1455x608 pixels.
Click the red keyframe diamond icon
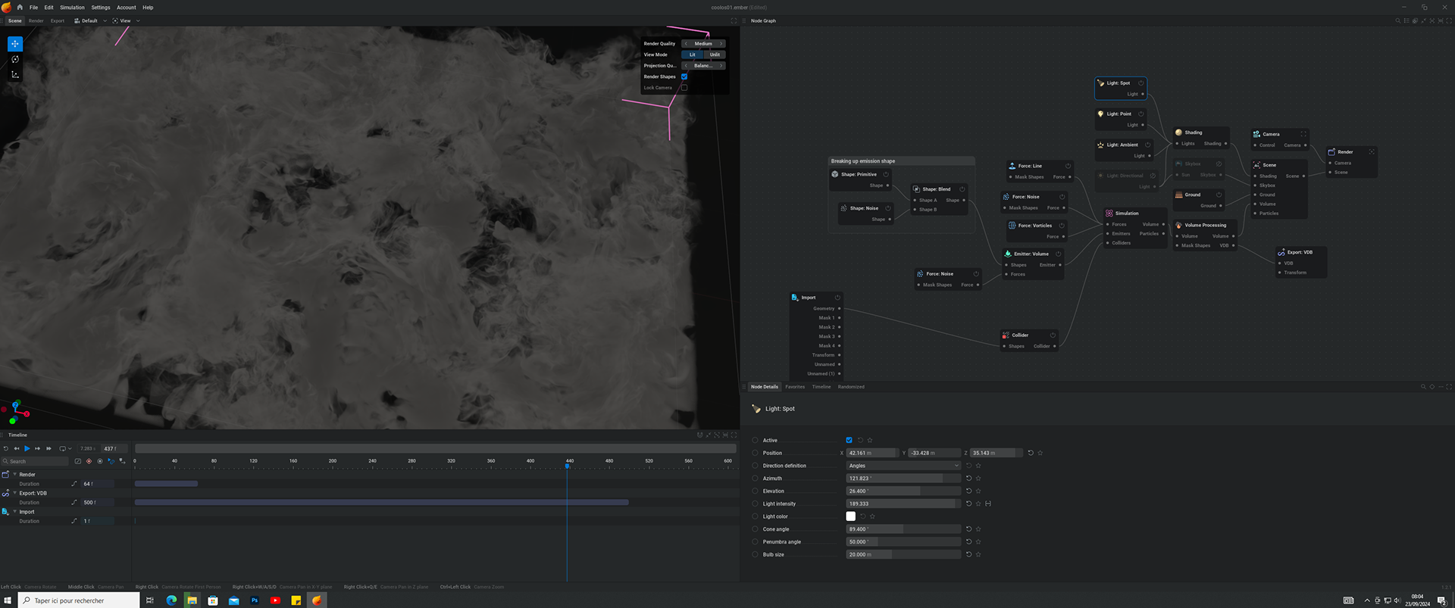click(x=89, y=461)
